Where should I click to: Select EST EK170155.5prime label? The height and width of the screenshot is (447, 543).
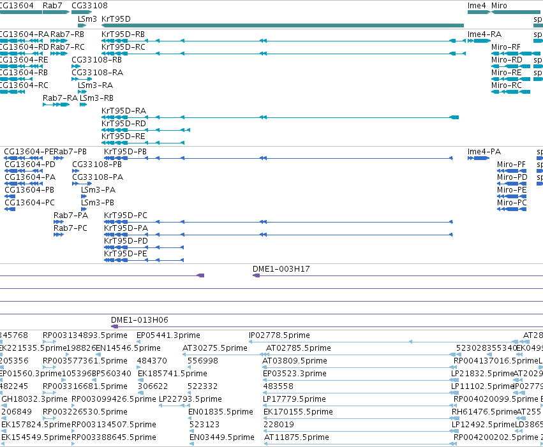298,412
